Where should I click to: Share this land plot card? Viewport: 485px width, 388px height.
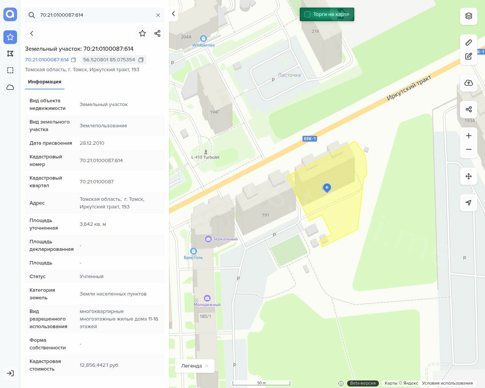(x=158, y=33)
